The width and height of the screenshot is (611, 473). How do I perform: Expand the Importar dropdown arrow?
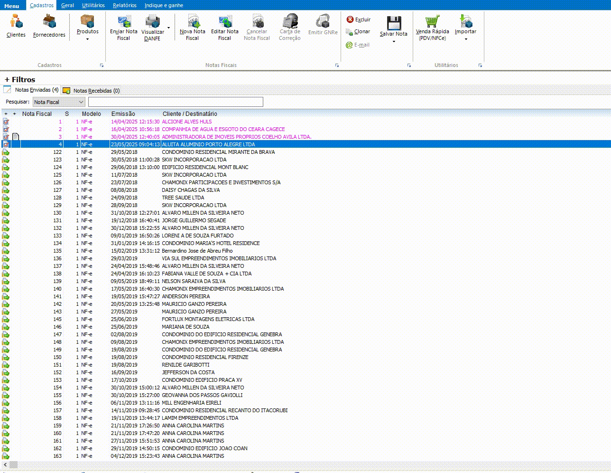[x=465, y=39]
